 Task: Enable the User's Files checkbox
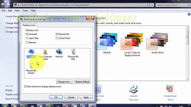pos(27,38)
